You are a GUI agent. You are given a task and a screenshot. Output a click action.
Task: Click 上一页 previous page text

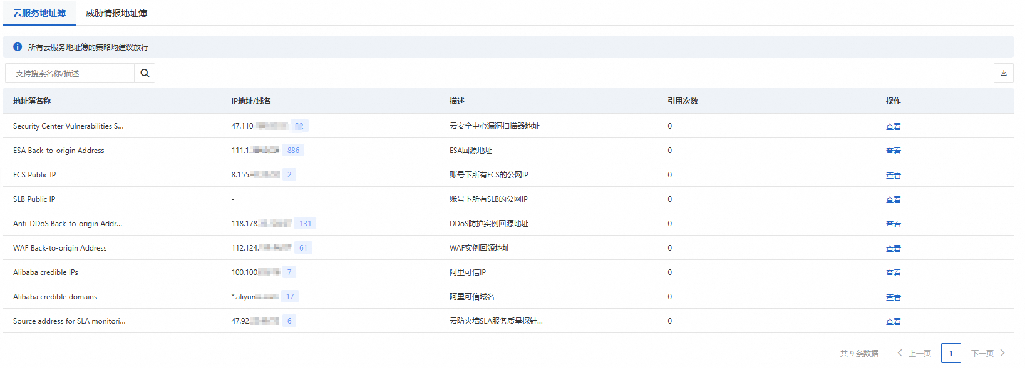(x=920, y=353)
